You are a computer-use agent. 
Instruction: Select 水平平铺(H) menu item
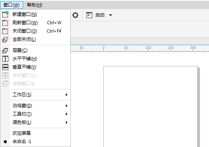pos(35,59)
